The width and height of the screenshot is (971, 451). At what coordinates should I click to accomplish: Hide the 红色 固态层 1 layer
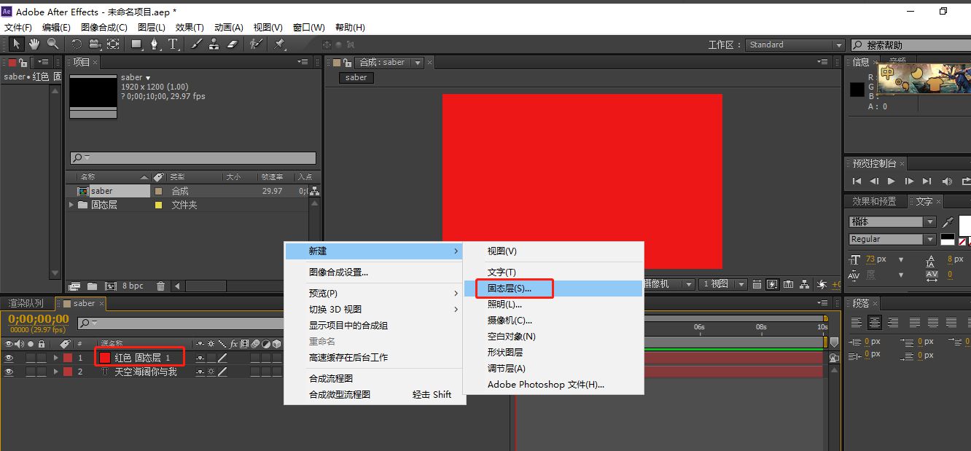(8, 357)
